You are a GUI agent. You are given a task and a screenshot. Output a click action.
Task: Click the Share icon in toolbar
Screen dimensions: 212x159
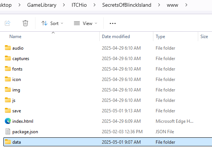[7, 23]
